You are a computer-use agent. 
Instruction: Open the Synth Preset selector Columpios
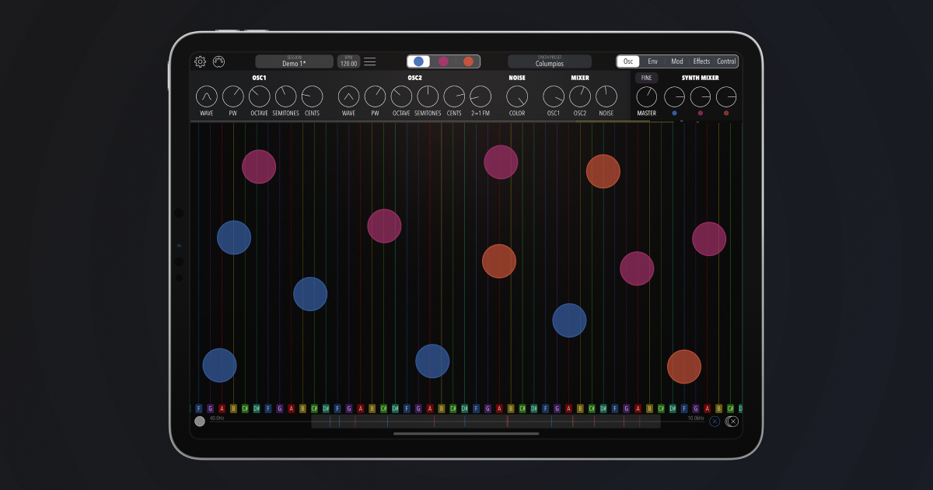(x=550, y=61)
